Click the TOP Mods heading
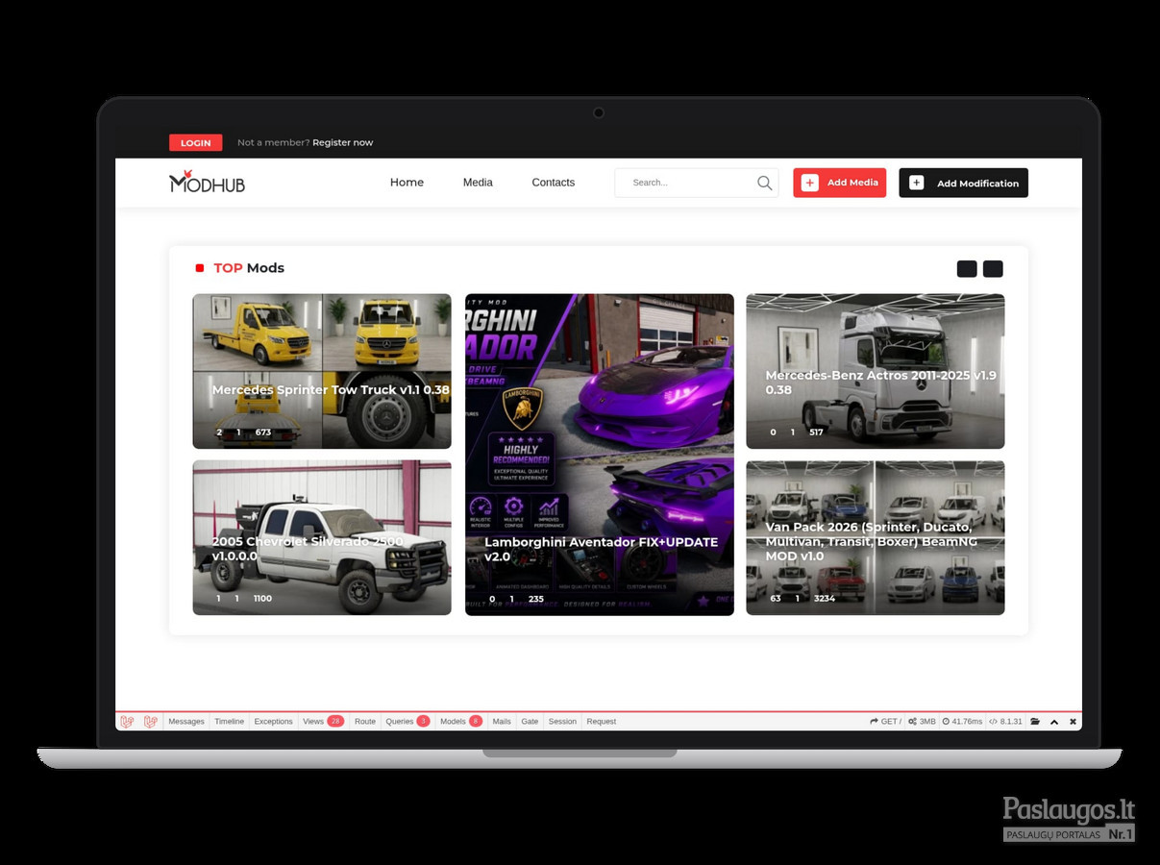Screen dimensions: 1160x865 click(249, 268)
